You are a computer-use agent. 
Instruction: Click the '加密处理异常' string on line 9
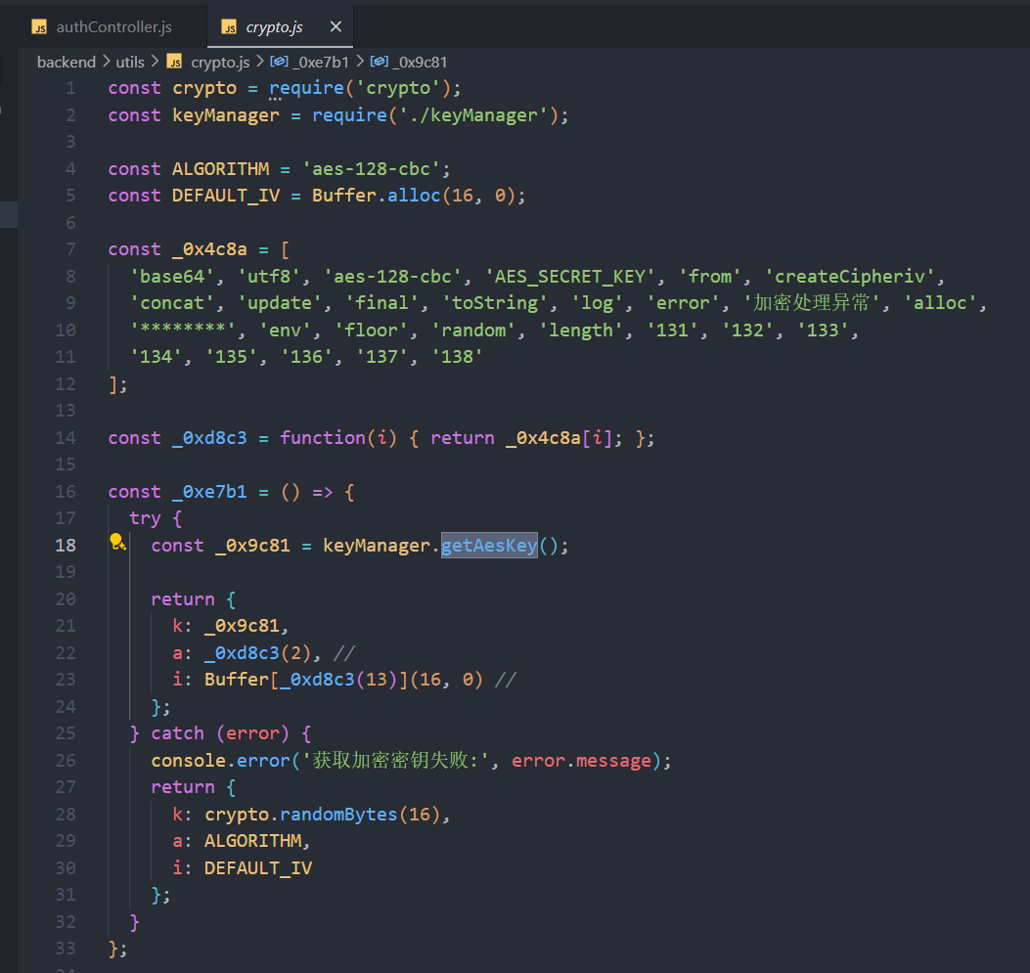(811, 303)
